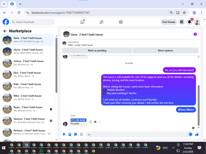
Task: Reply to Gene's message arrow icon
Action: [x=95, y=122]
